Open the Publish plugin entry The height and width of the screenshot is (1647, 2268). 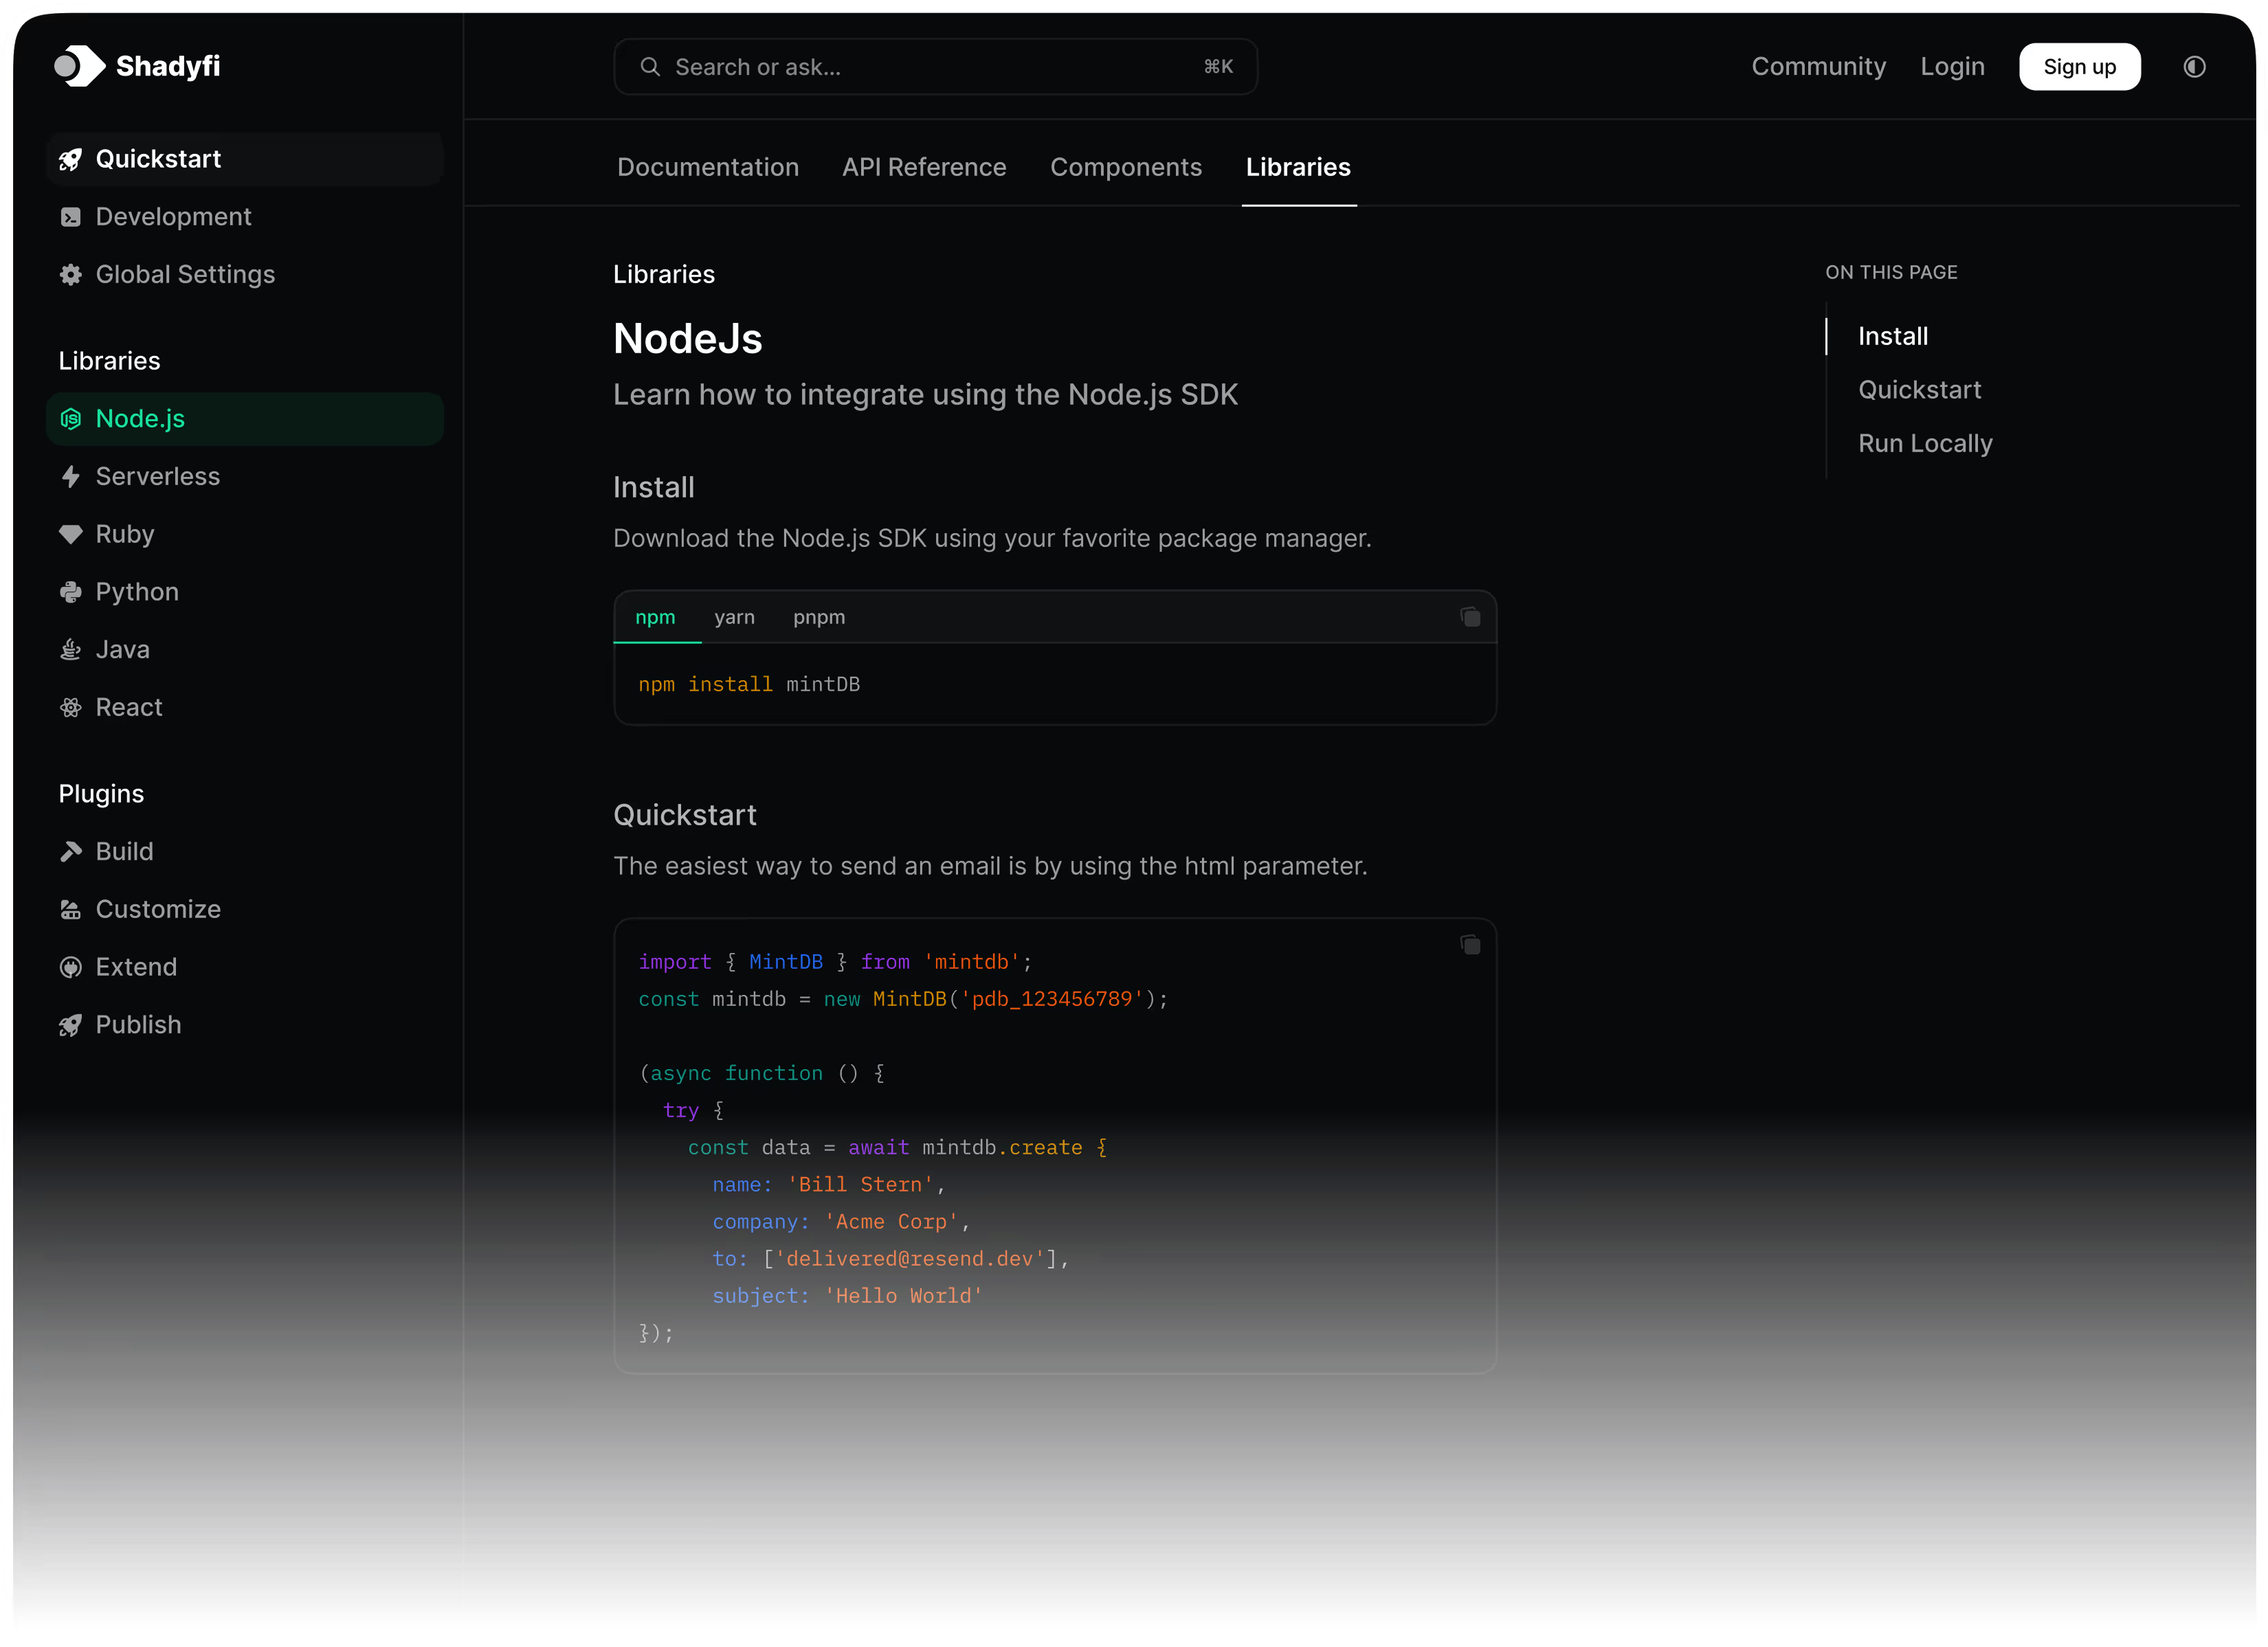tap(138, 1024)
